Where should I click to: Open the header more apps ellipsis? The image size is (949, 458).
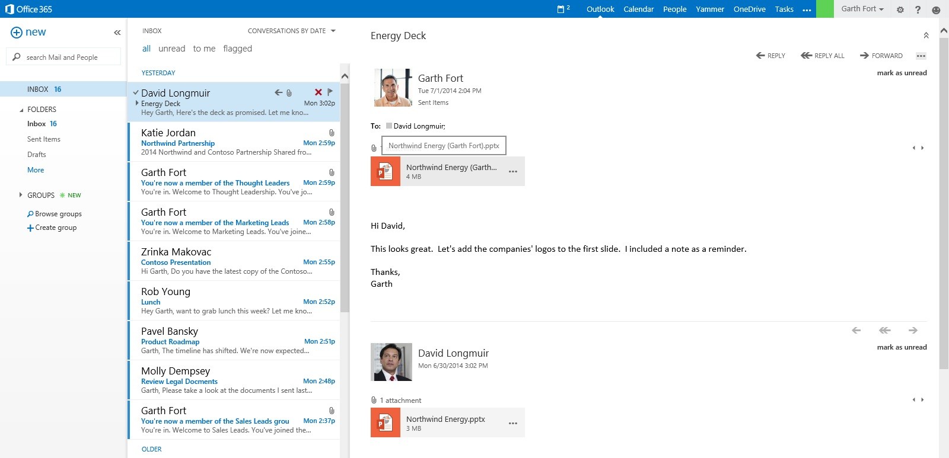tap(807, 10)
